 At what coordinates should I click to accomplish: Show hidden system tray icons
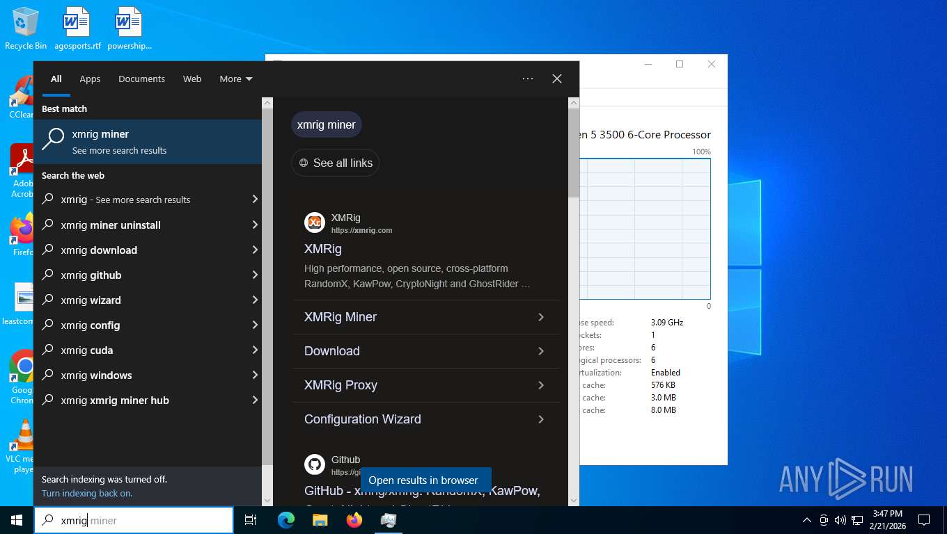[807, 520]
